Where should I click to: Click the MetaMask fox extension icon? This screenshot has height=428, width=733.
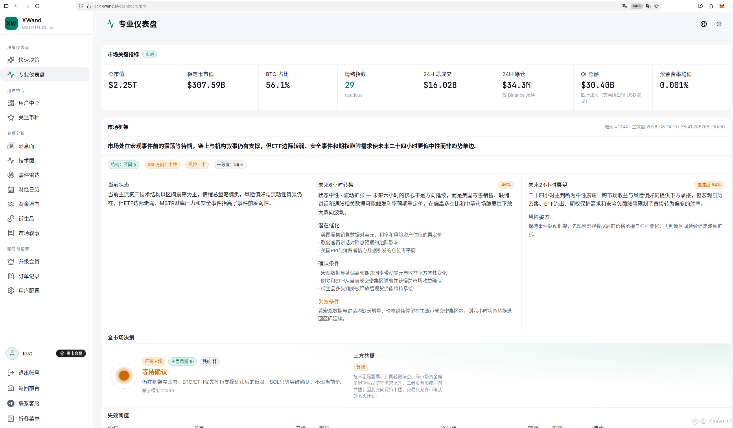coord(722,6)
